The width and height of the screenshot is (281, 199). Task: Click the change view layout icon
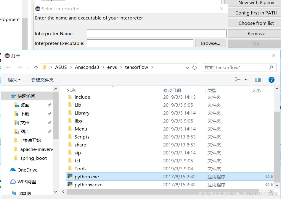click(238, 80)
